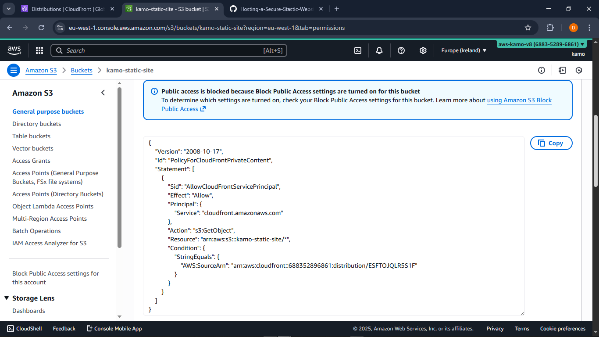Click the AWS home logo
This screenshot has height=337, width=599.
14,50
